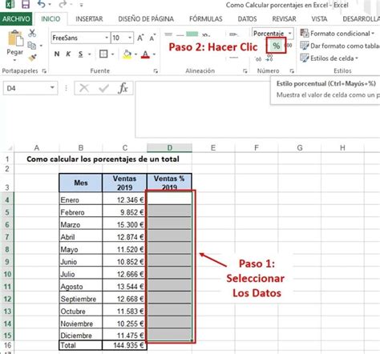Screen dimensions: 380x354
Task: Switch to the DISEÑO DE PÁGINA tab
Action: coord(146,19)
